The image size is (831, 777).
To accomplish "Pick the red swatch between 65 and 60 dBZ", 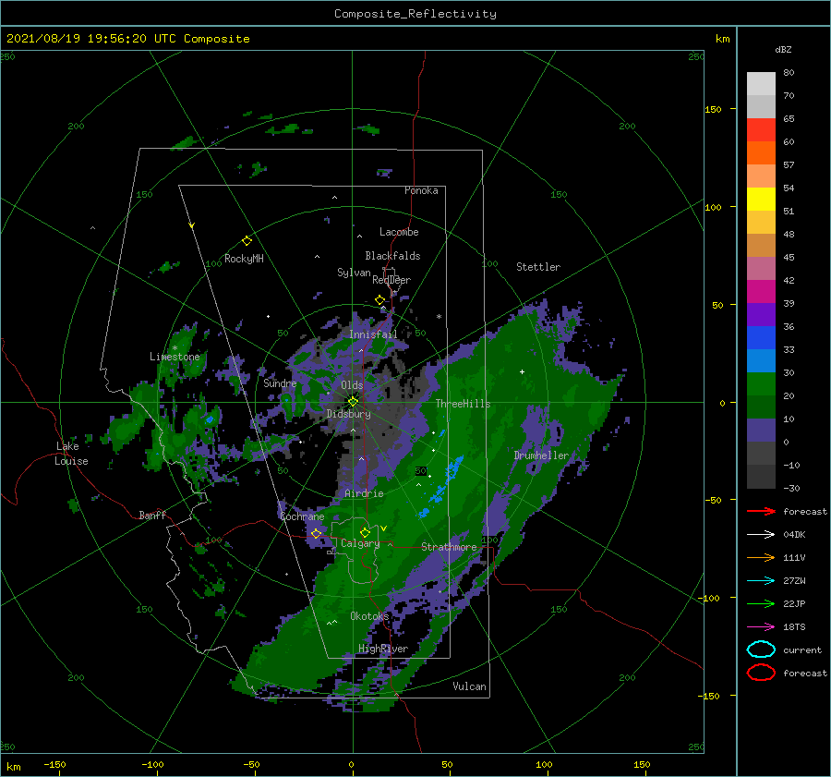I will tap(761, 130).
